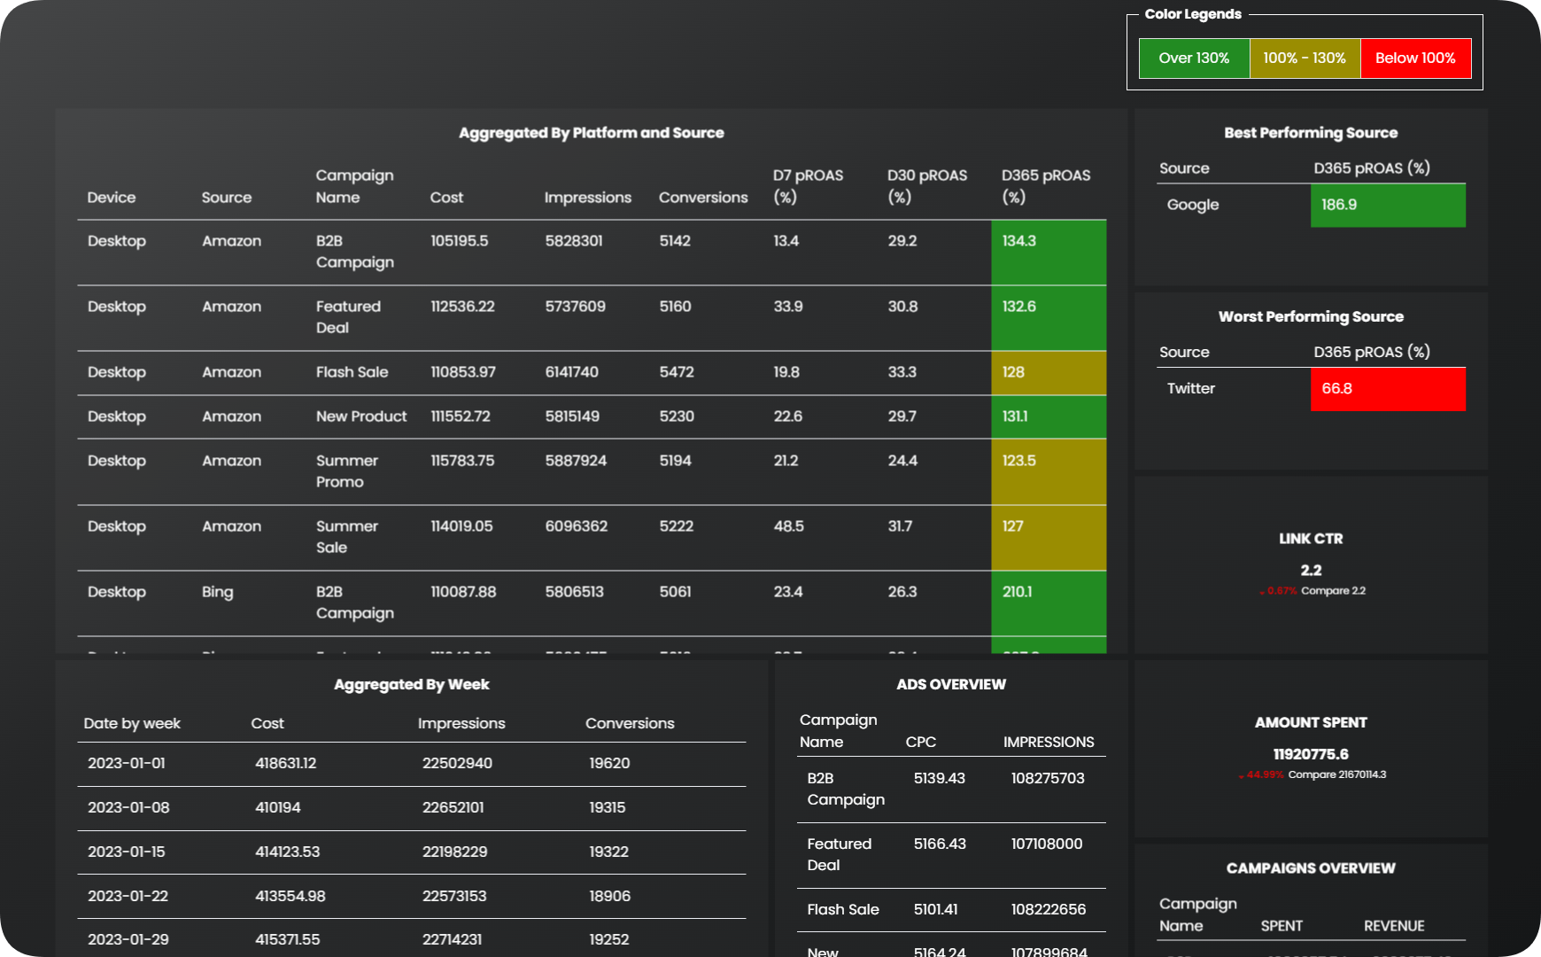
Task: Click the D7 pROAS value 48.5
Action: (x=789, y=526)
